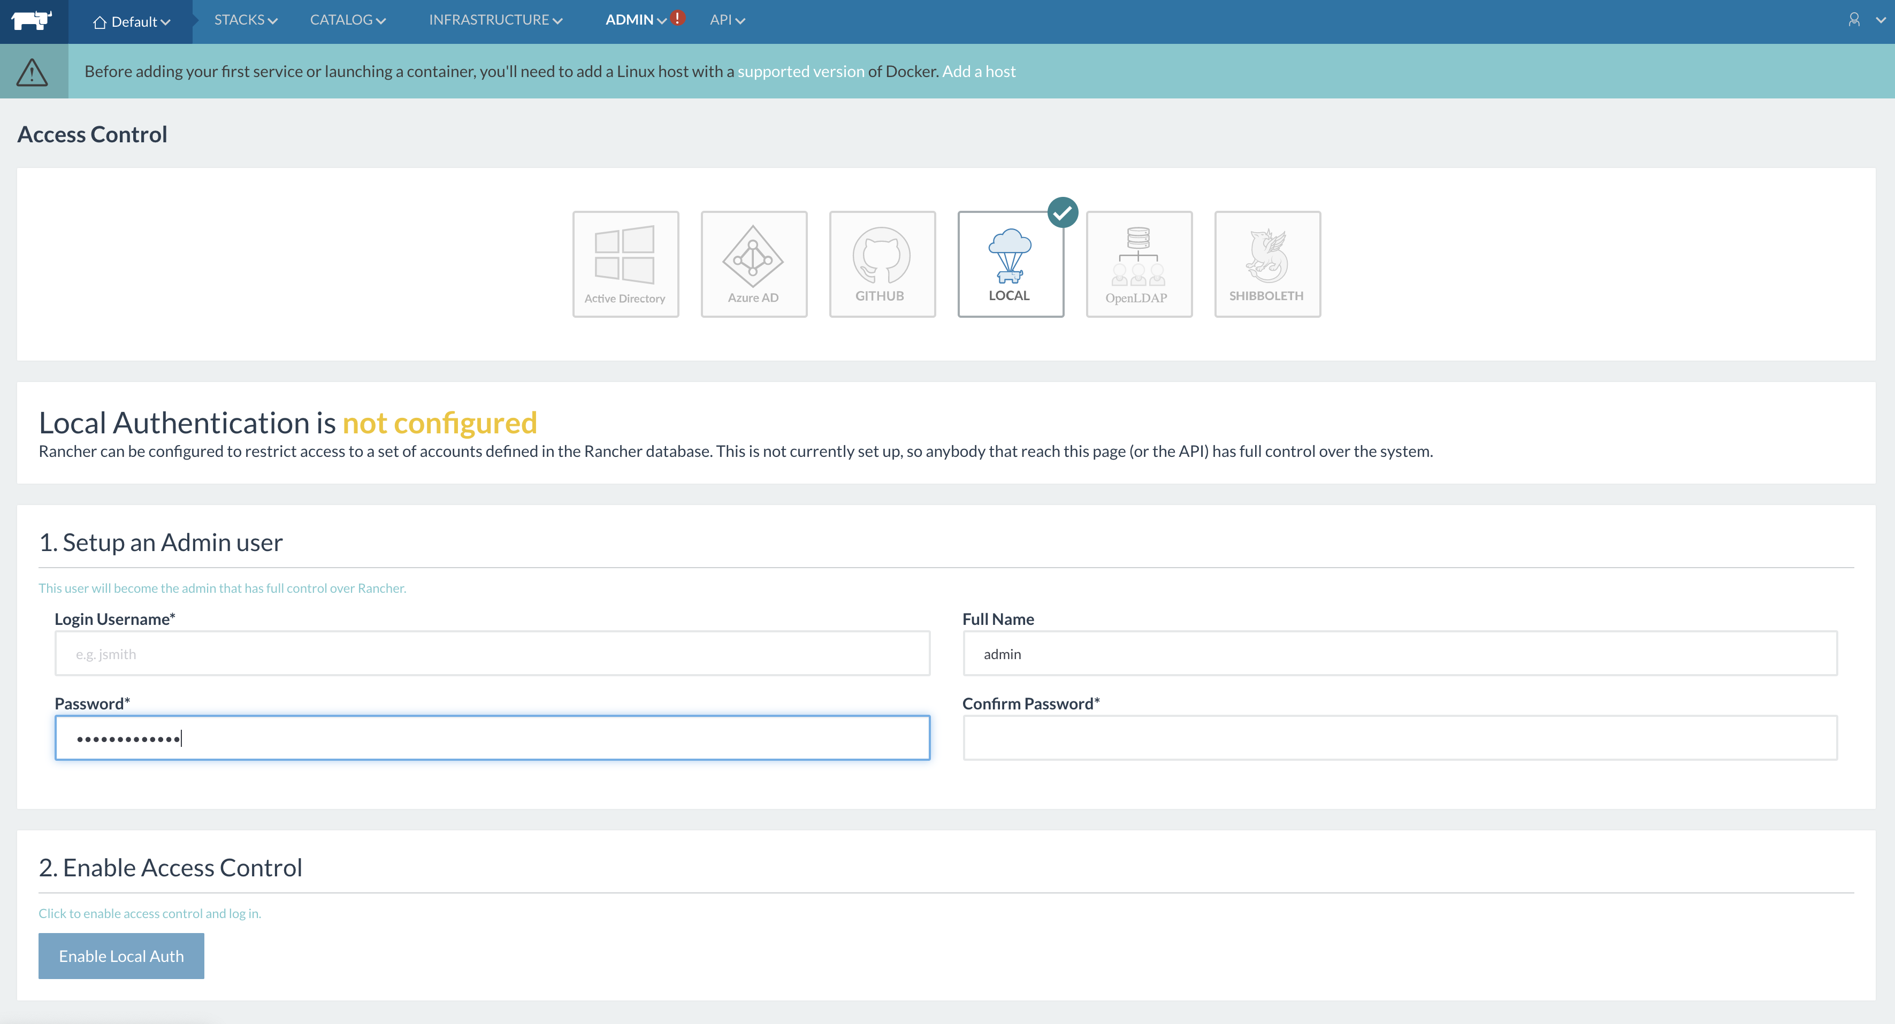Open the ADMIN menu
The width and height of the screenshot is (1895, 1024).
pos(636,20)
